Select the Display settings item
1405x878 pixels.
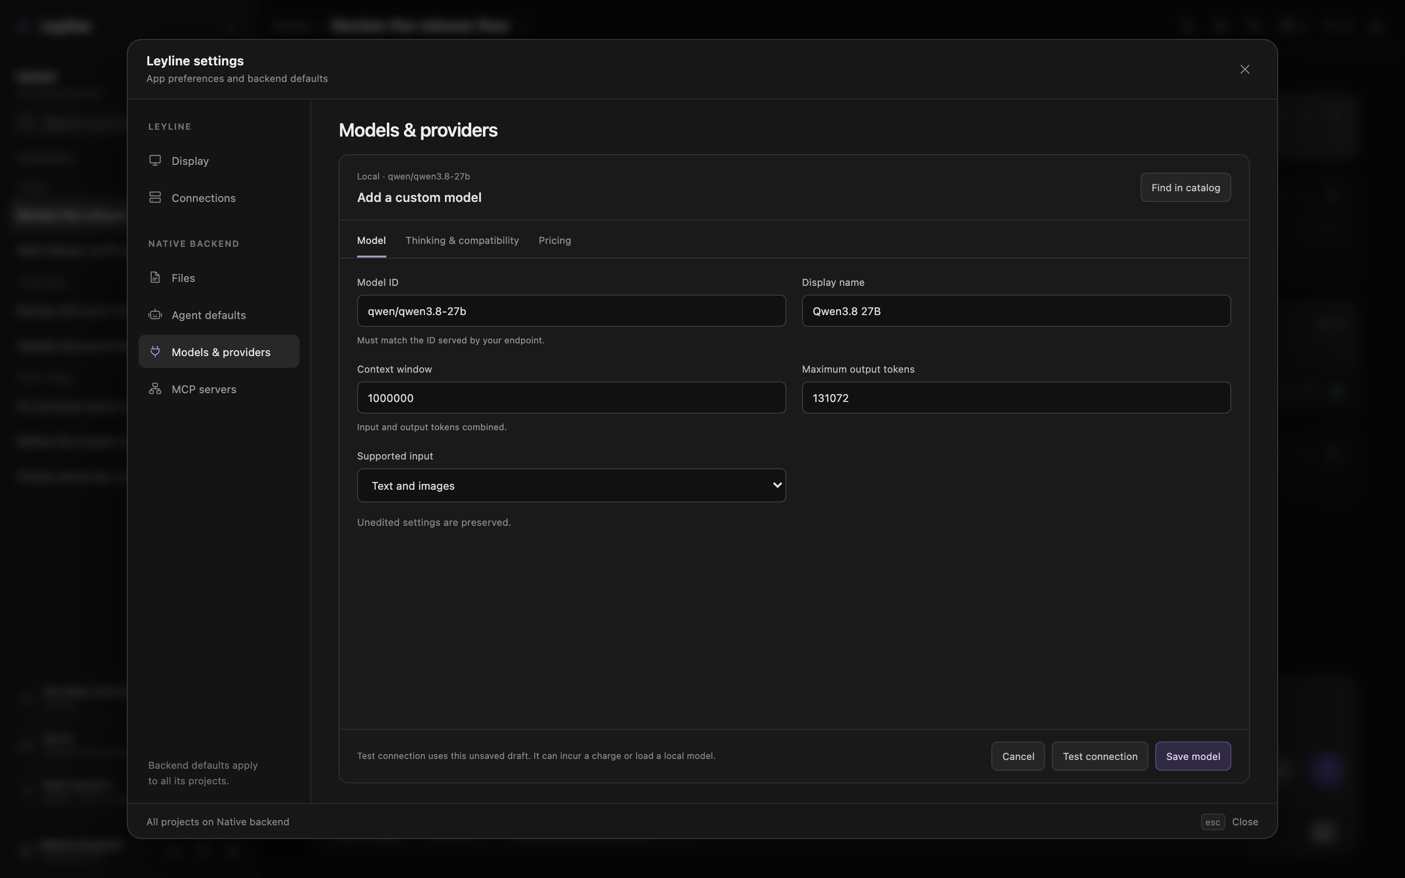pyautogui.click(x=219, y=161)
